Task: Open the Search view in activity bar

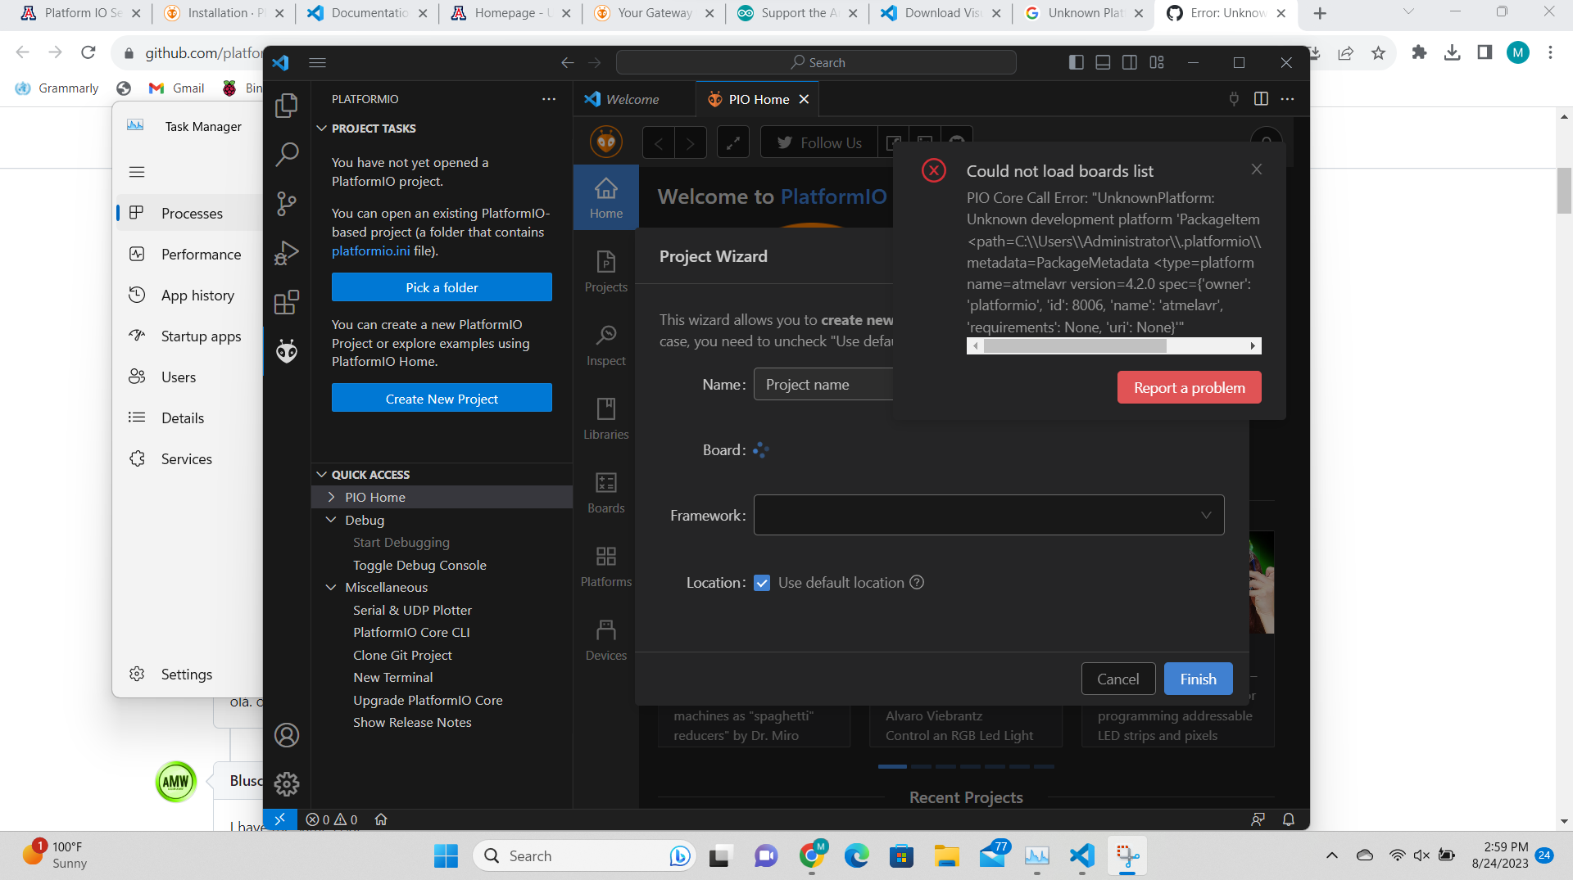Action: tap(287, 154)
